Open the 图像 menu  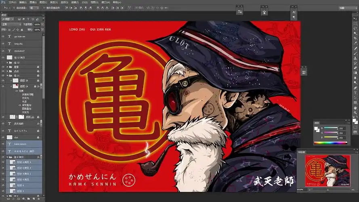click(x=33, y=2)
